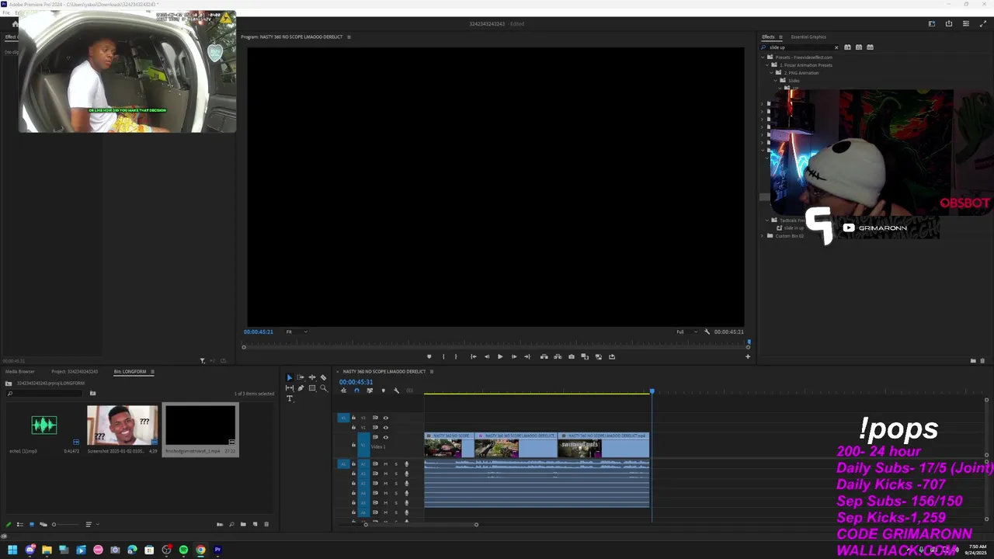Click Lift button in Program monitor
Viewport: 994px width, 559px height.
pyautogui.click(x=544, y=357)
